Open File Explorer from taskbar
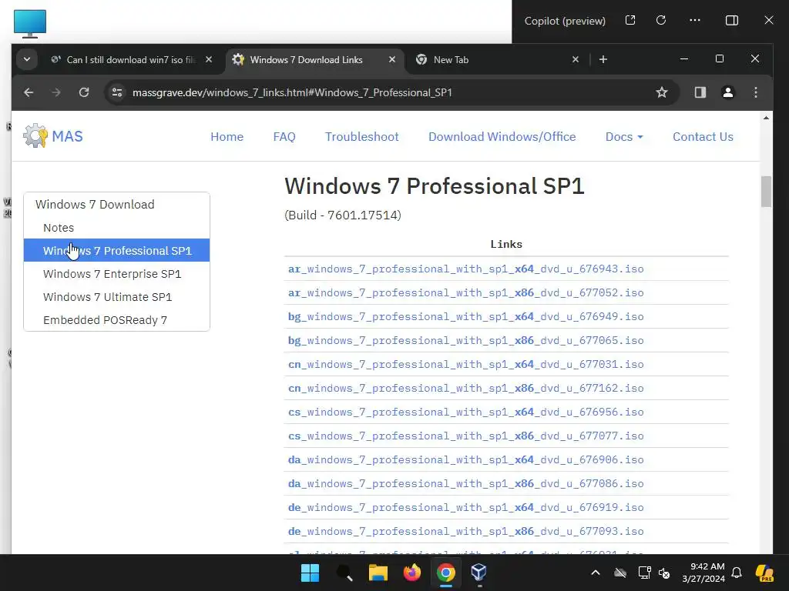Screen dimensions: 789x591 378,573
